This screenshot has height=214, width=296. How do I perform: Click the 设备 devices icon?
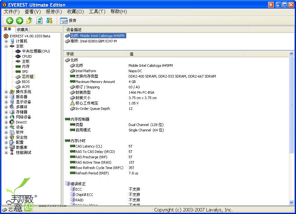click(x=12, y=127)
